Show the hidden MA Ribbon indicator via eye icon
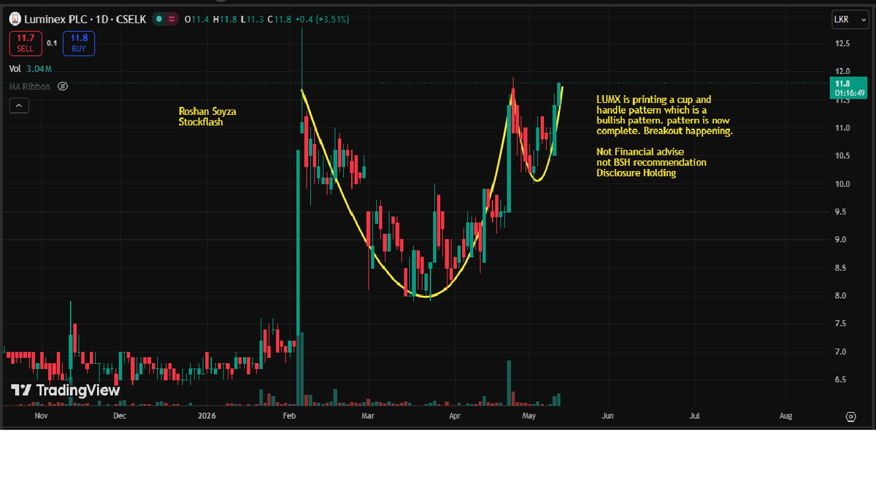This screenshot has width=876, height=480. 63,86
